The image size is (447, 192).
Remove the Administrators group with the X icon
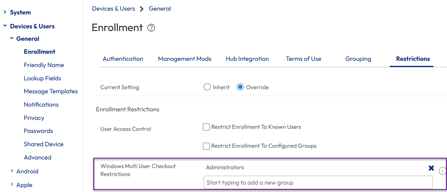point(431,168)
